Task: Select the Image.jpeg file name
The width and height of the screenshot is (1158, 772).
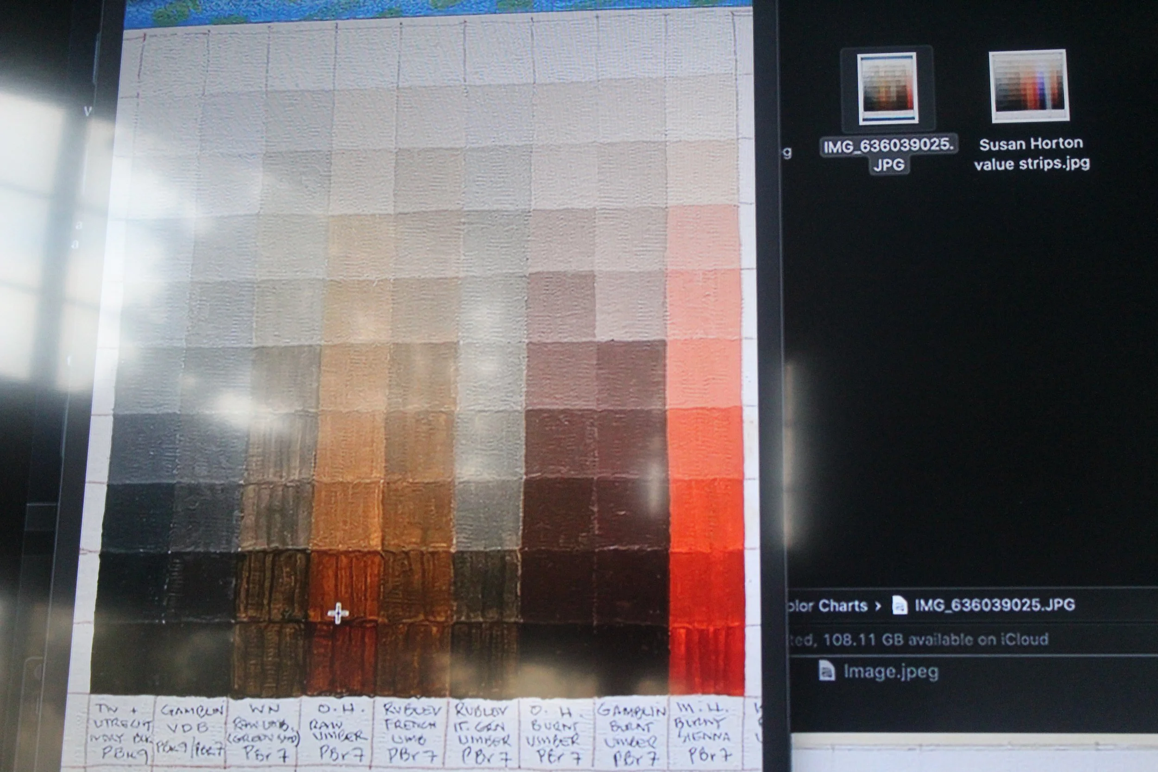Action: pos(891,672)
